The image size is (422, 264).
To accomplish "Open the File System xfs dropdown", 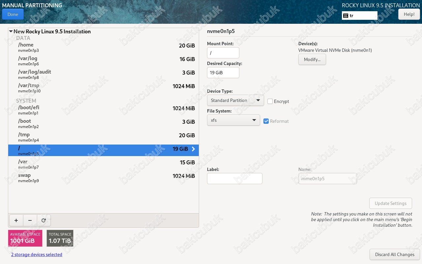I will [x=233, y=120].
